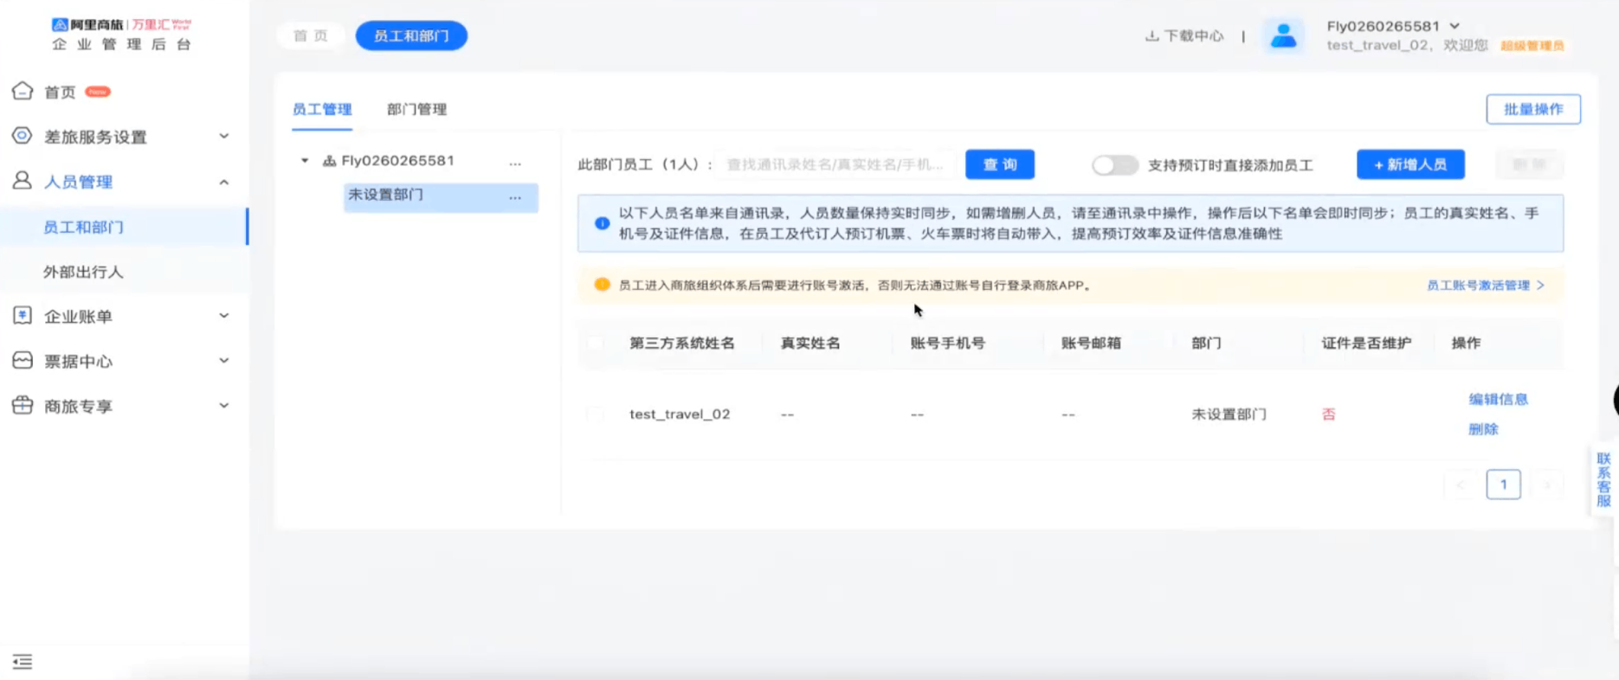Image resolution: width=1619 pixels, height=680 pixels.
Task: Click the 新增人员 button
Action: [1410, 164]
